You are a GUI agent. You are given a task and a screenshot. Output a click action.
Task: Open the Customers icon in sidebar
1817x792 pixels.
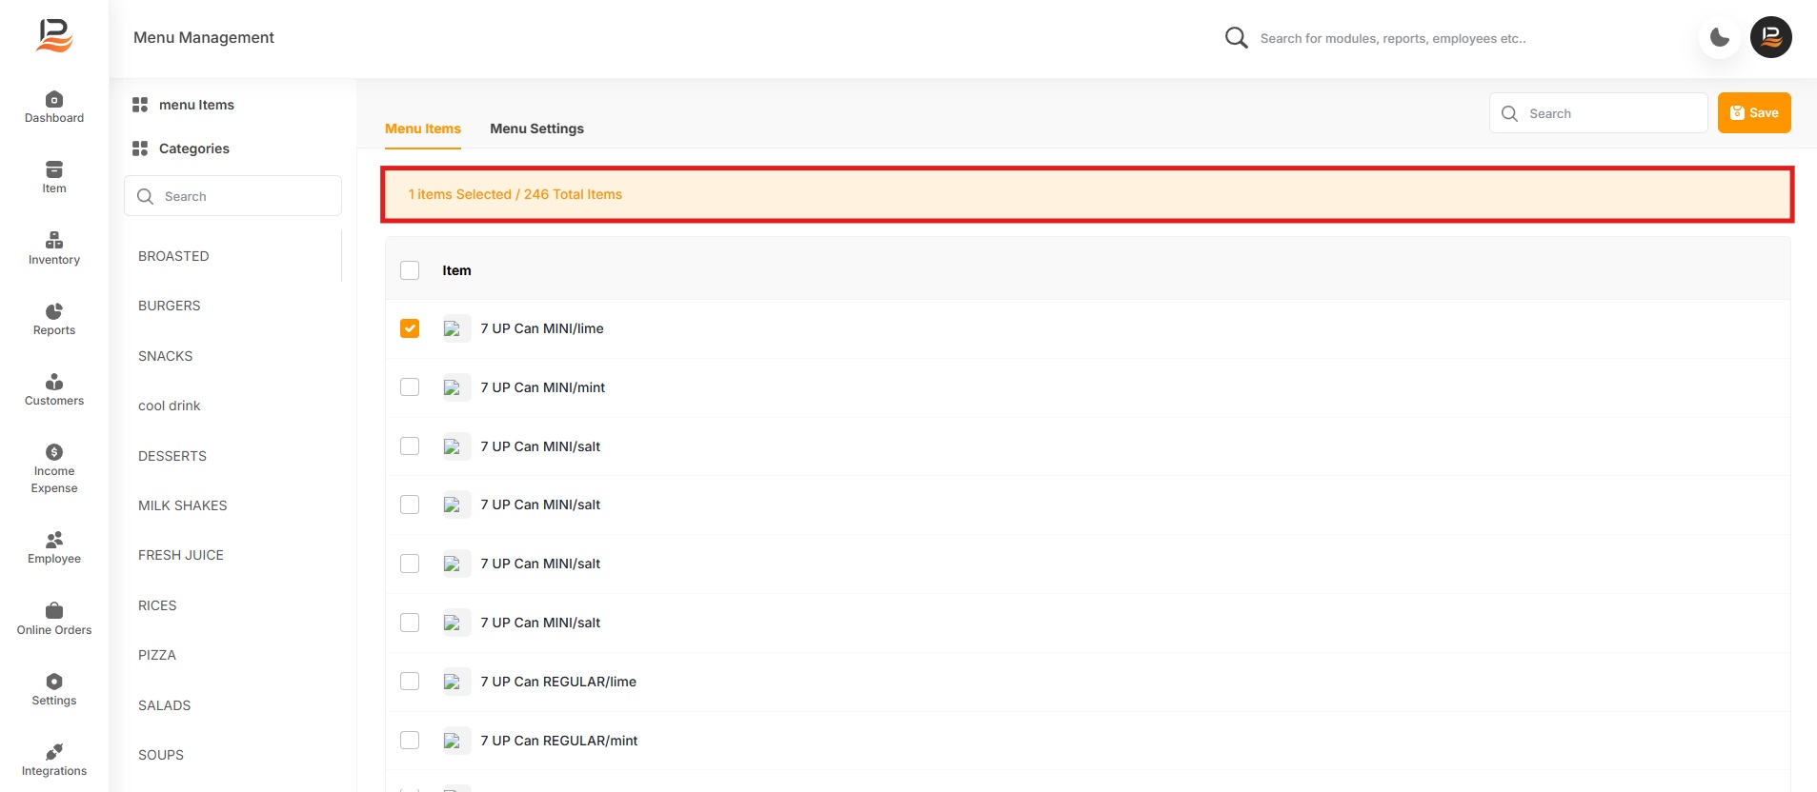[54, 383]
